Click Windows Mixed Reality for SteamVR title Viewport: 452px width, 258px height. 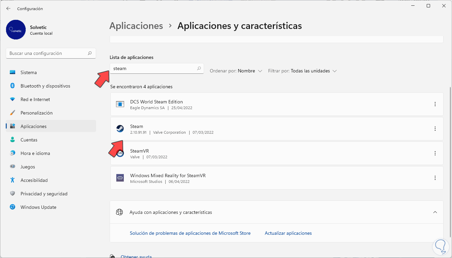point(168,175)
